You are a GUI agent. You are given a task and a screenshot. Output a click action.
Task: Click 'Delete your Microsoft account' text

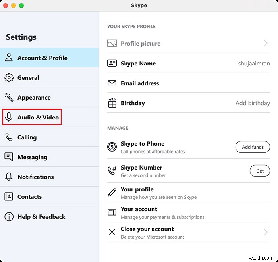[152, 237]
